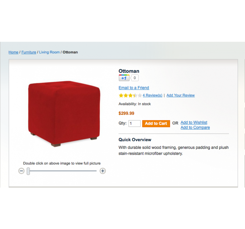Click Add to Wishlist link
Screen dimensions: 245x229
[x=194, y=123]
